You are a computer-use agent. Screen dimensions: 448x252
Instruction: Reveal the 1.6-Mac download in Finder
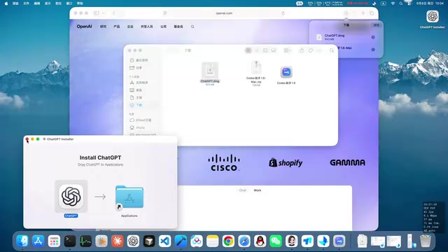(373, 50)
